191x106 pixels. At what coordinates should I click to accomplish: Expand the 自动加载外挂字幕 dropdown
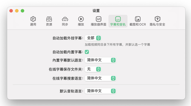click(x=93, y=38)
